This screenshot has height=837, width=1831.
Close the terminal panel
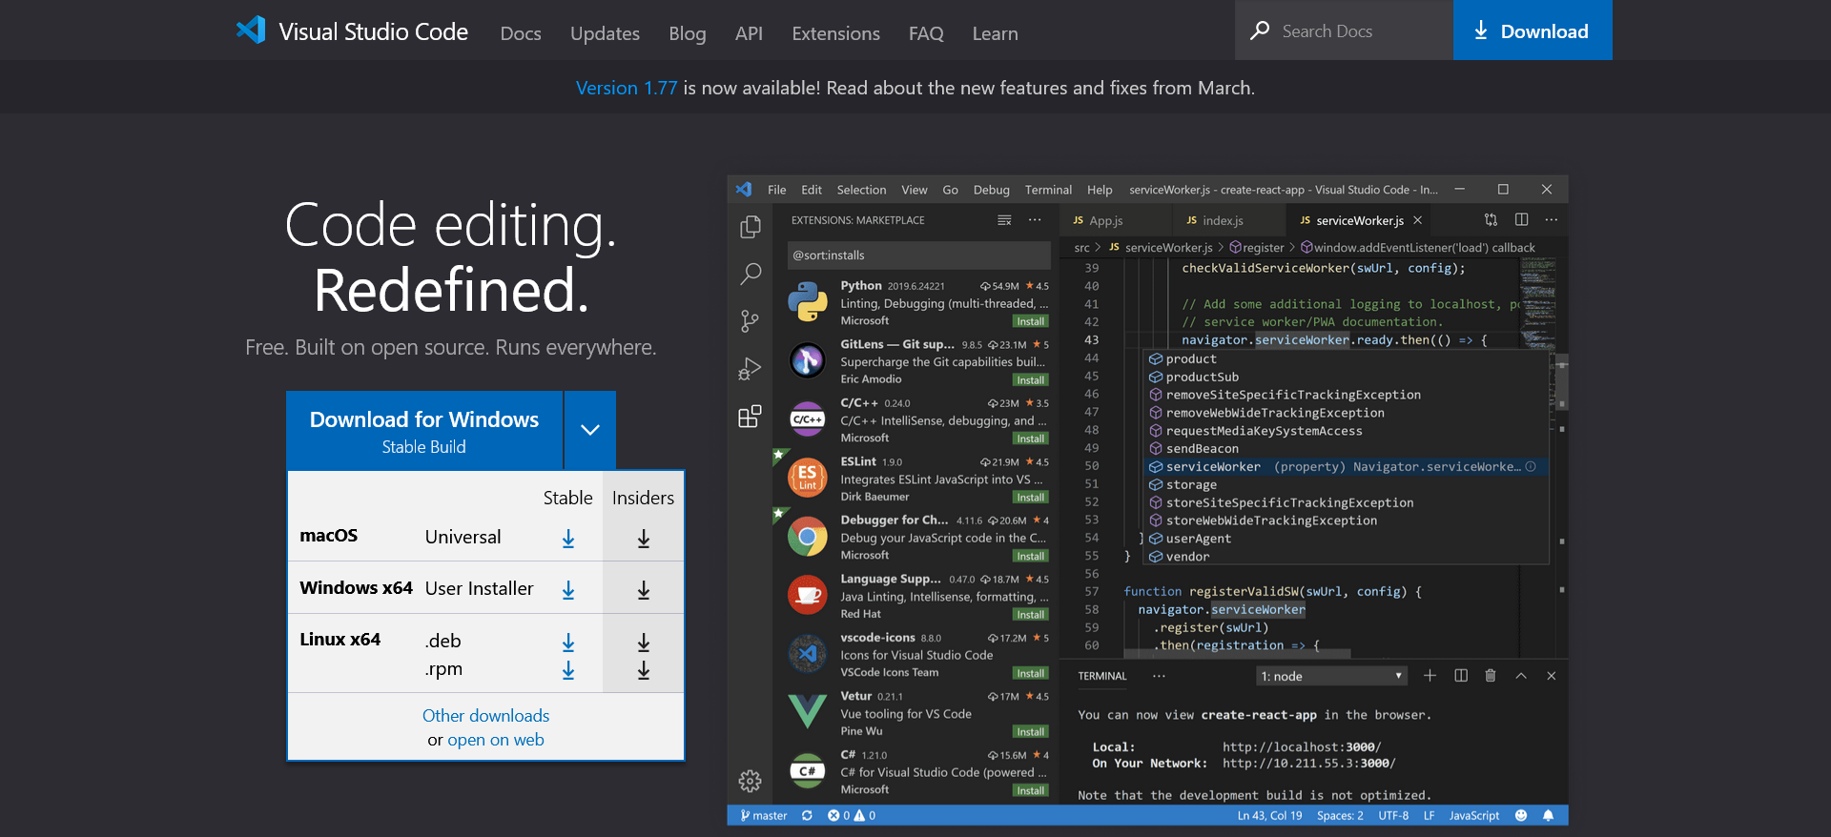point(1552,676)
